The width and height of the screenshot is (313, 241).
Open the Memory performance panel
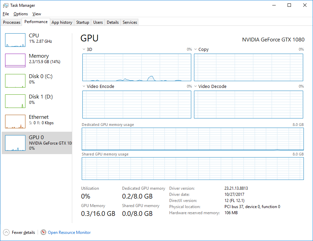point(37,59)
